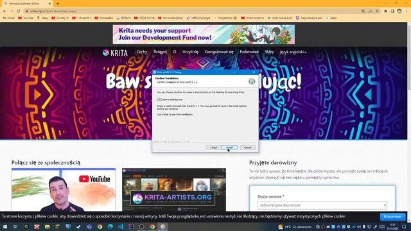Open Visual Studio Code from the taskbar
The width and height of the screenshot is (411, 231).
[121, 227]
